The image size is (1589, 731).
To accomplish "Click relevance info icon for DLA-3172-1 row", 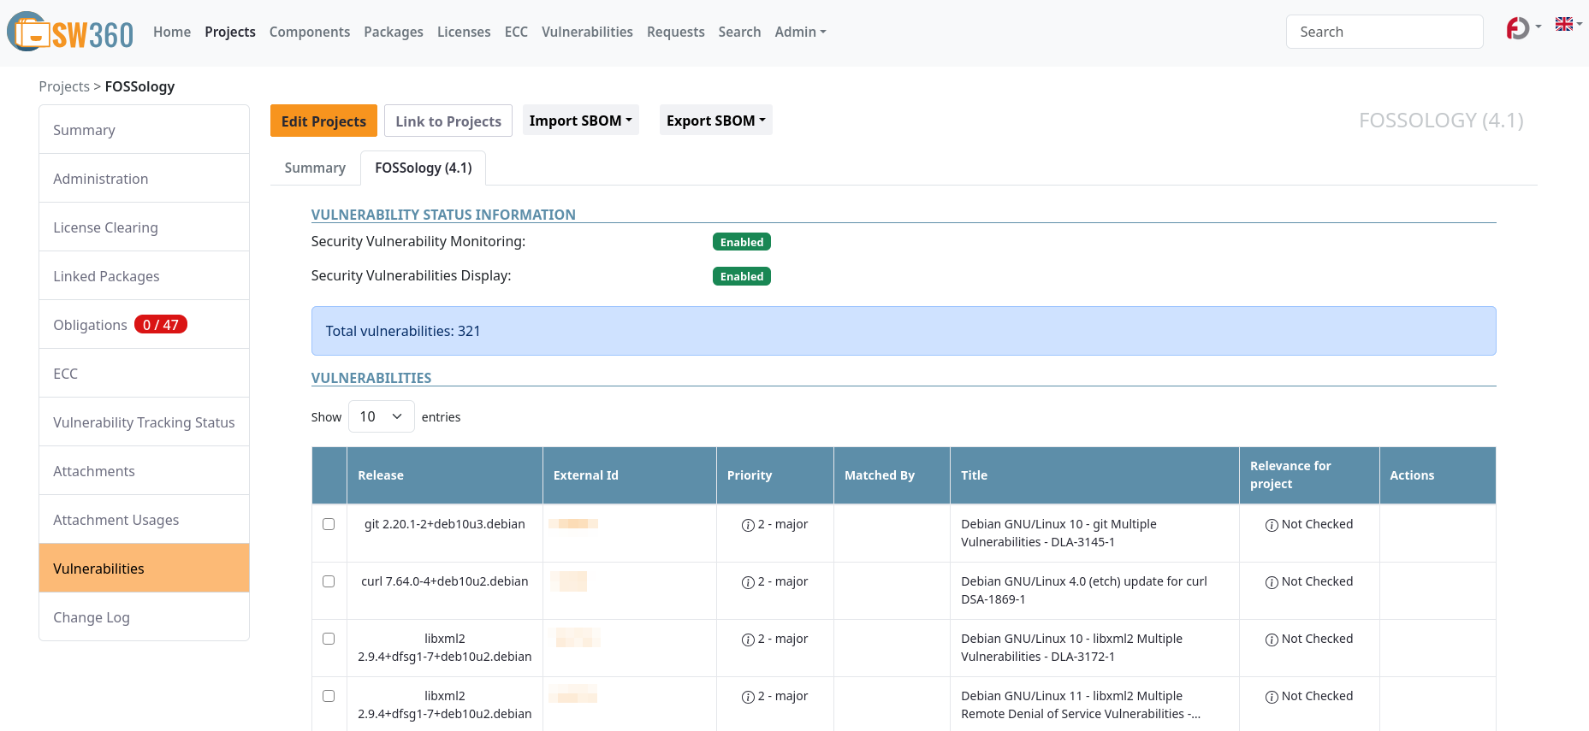I will [1272, 640].
